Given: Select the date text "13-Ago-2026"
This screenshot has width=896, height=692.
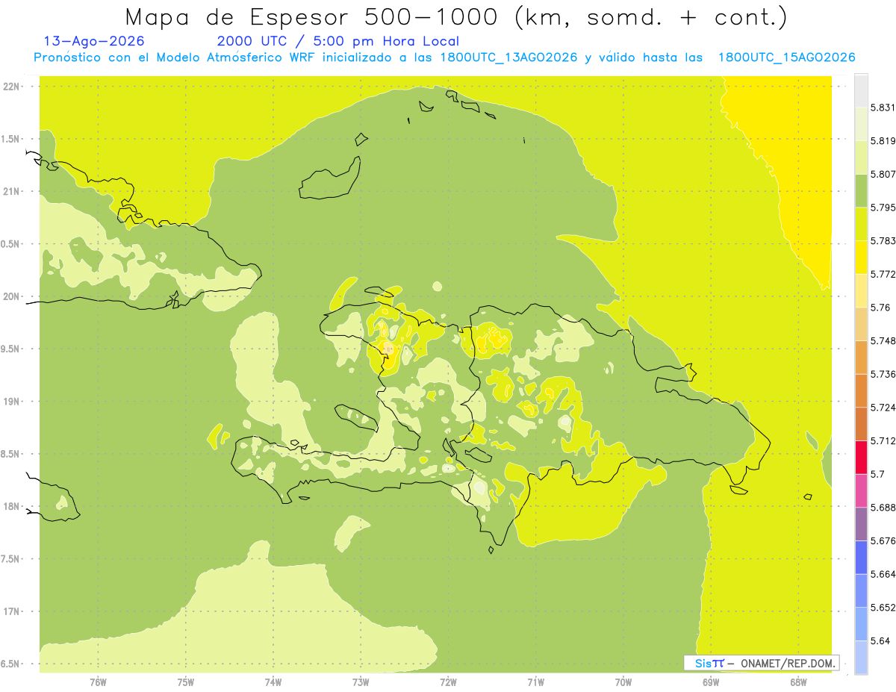Looking at the screenshot, I should click(94, 41).
